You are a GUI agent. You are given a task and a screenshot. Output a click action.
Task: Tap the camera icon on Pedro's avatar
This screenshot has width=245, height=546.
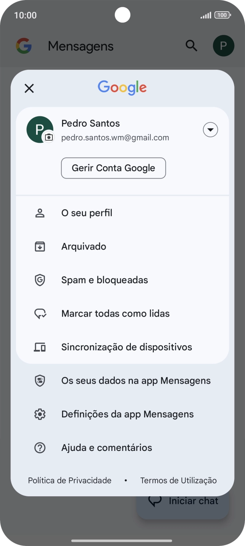coord(48,138)
